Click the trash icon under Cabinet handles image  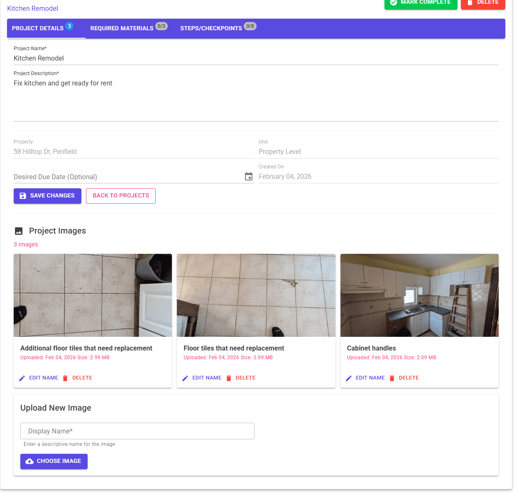coord(392,378)
